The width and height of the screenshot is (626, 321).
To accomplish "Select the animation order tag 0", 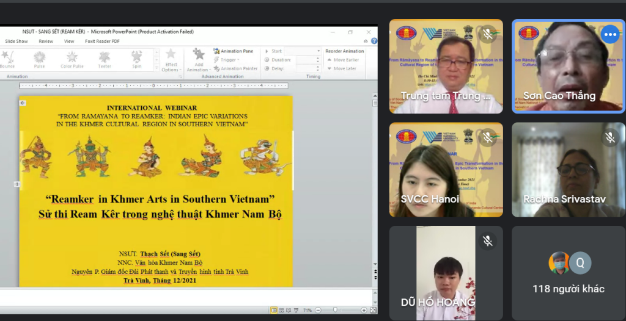I will (23, 103).
